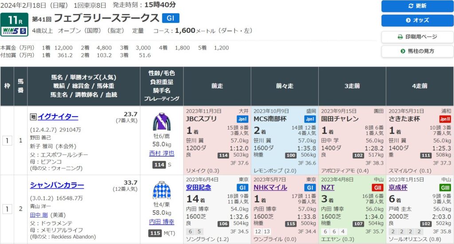Click JpnI badge on JBCスプリ
The width and height of the screenshot is (454, 244).
click(x=243, y=119)
